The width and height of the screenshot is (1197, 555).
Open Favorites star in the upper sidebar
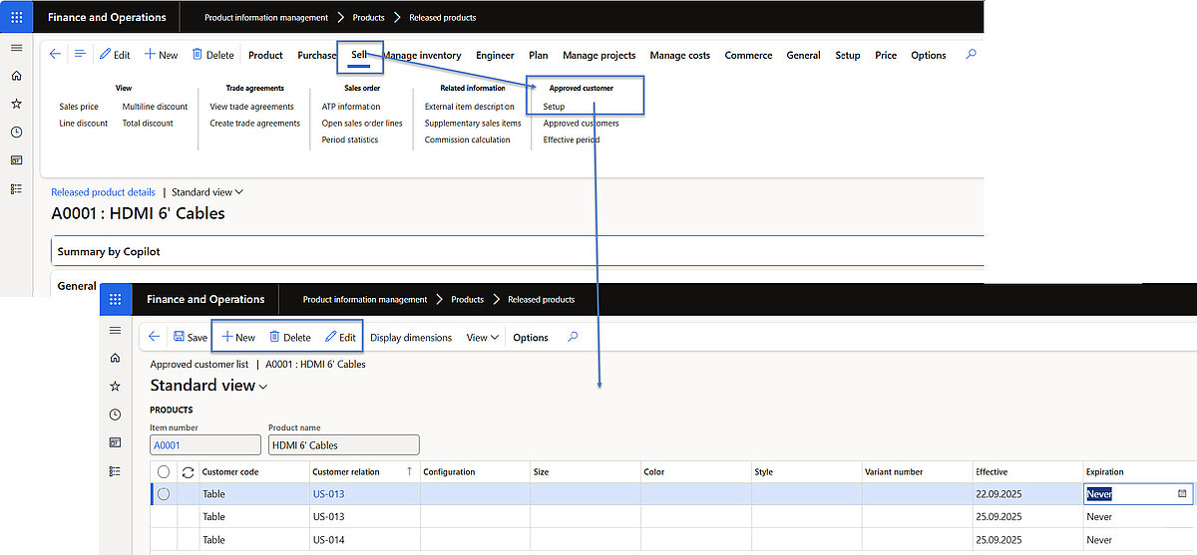click(16, 103)
